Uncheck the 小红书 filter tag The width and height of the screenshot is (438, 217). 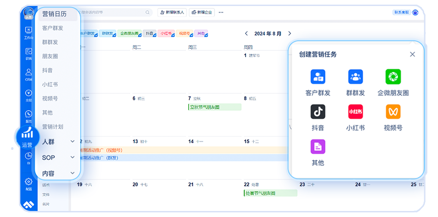pos(166,33)
